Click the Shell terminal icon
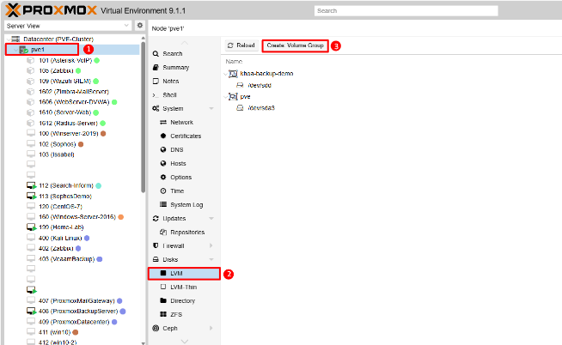Viewport: 562px width, 345px height. pyautogui.click(x=156, y=94)
